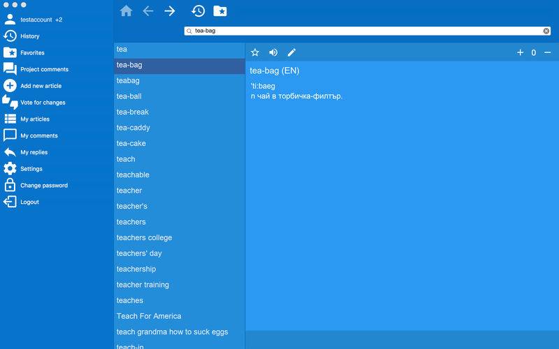Click the Project comments bubbles icon
The height and width of the screenshot is (349, 559).
point(10,69)
